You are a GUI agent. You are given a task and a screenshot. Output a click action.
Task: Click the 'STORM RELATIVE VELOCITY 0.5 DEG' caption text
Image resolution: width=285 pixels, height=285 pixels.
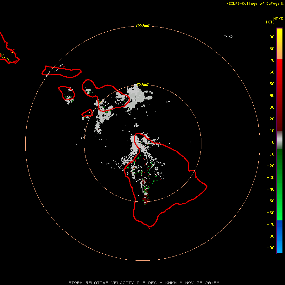[112, 283]
